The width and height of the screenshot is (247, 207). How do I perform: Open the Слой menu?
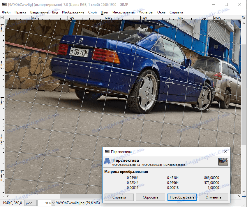pos(92,12)
